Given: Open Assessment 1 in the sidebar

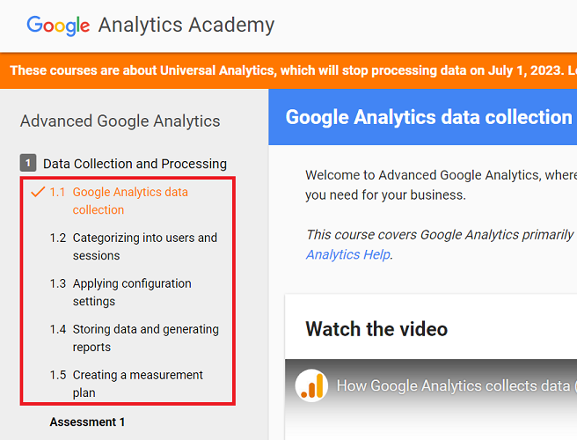Looking at the screenshot, I should [x=87, y=422].
